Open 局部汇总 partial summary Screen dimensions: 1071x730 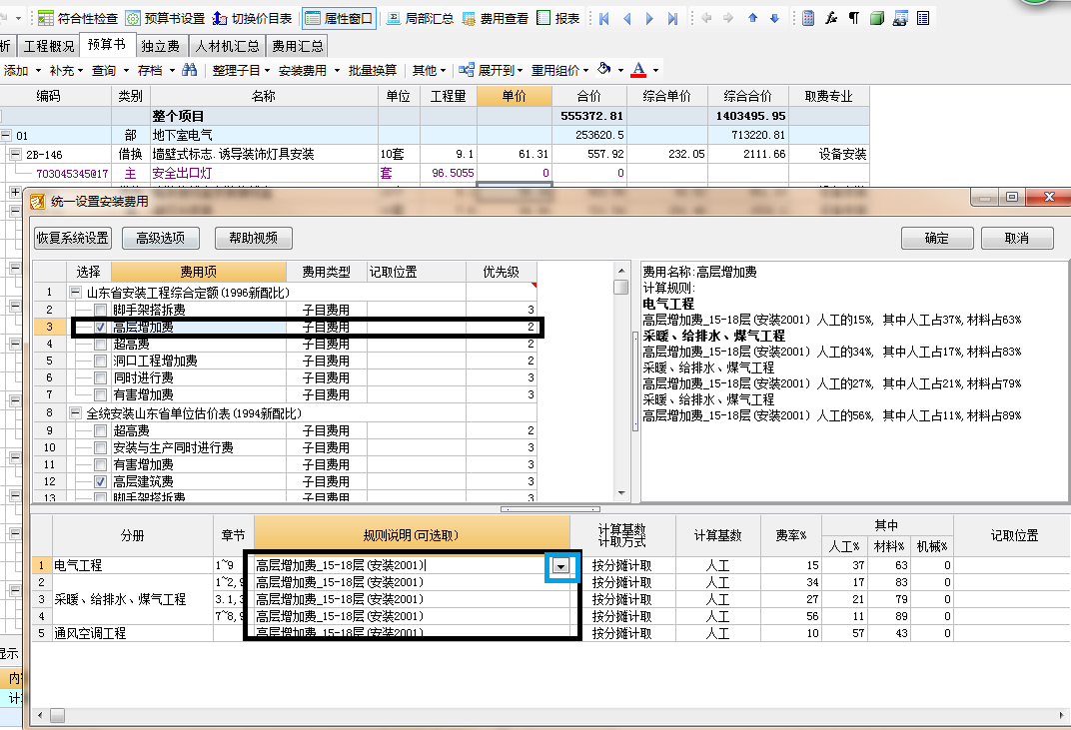(x=420, y=18)
